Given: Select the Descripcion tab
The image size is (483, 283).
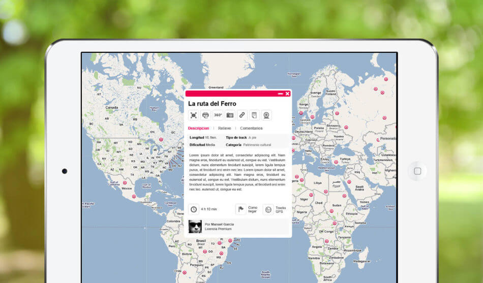Looking at the screenshot, I should tap(198, 129).
